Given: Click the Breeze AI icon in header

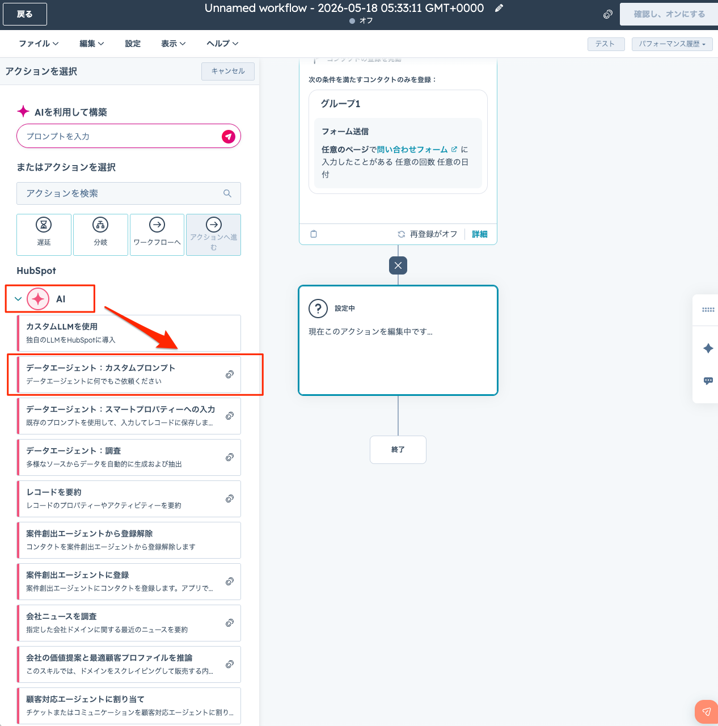Looking at the screenshot, I should (x=607, y=14).
